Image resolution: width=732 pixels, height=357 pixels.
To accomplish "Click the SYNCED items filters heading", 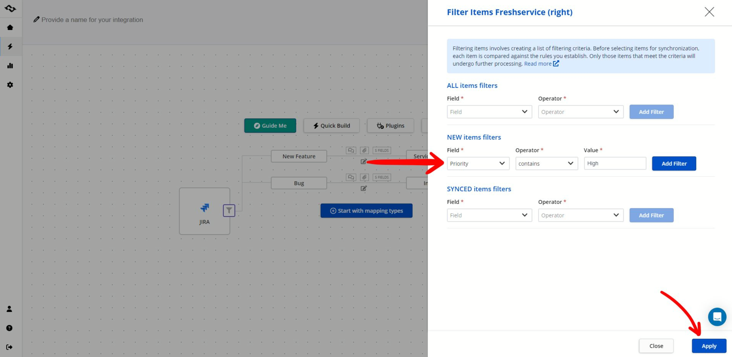I will 479,189.
